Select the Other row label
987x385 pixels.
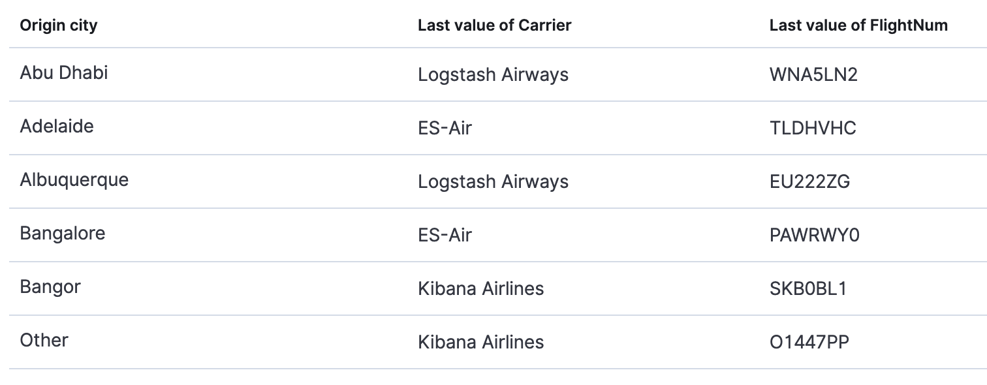pyautogui.click(x=44, y=341)
